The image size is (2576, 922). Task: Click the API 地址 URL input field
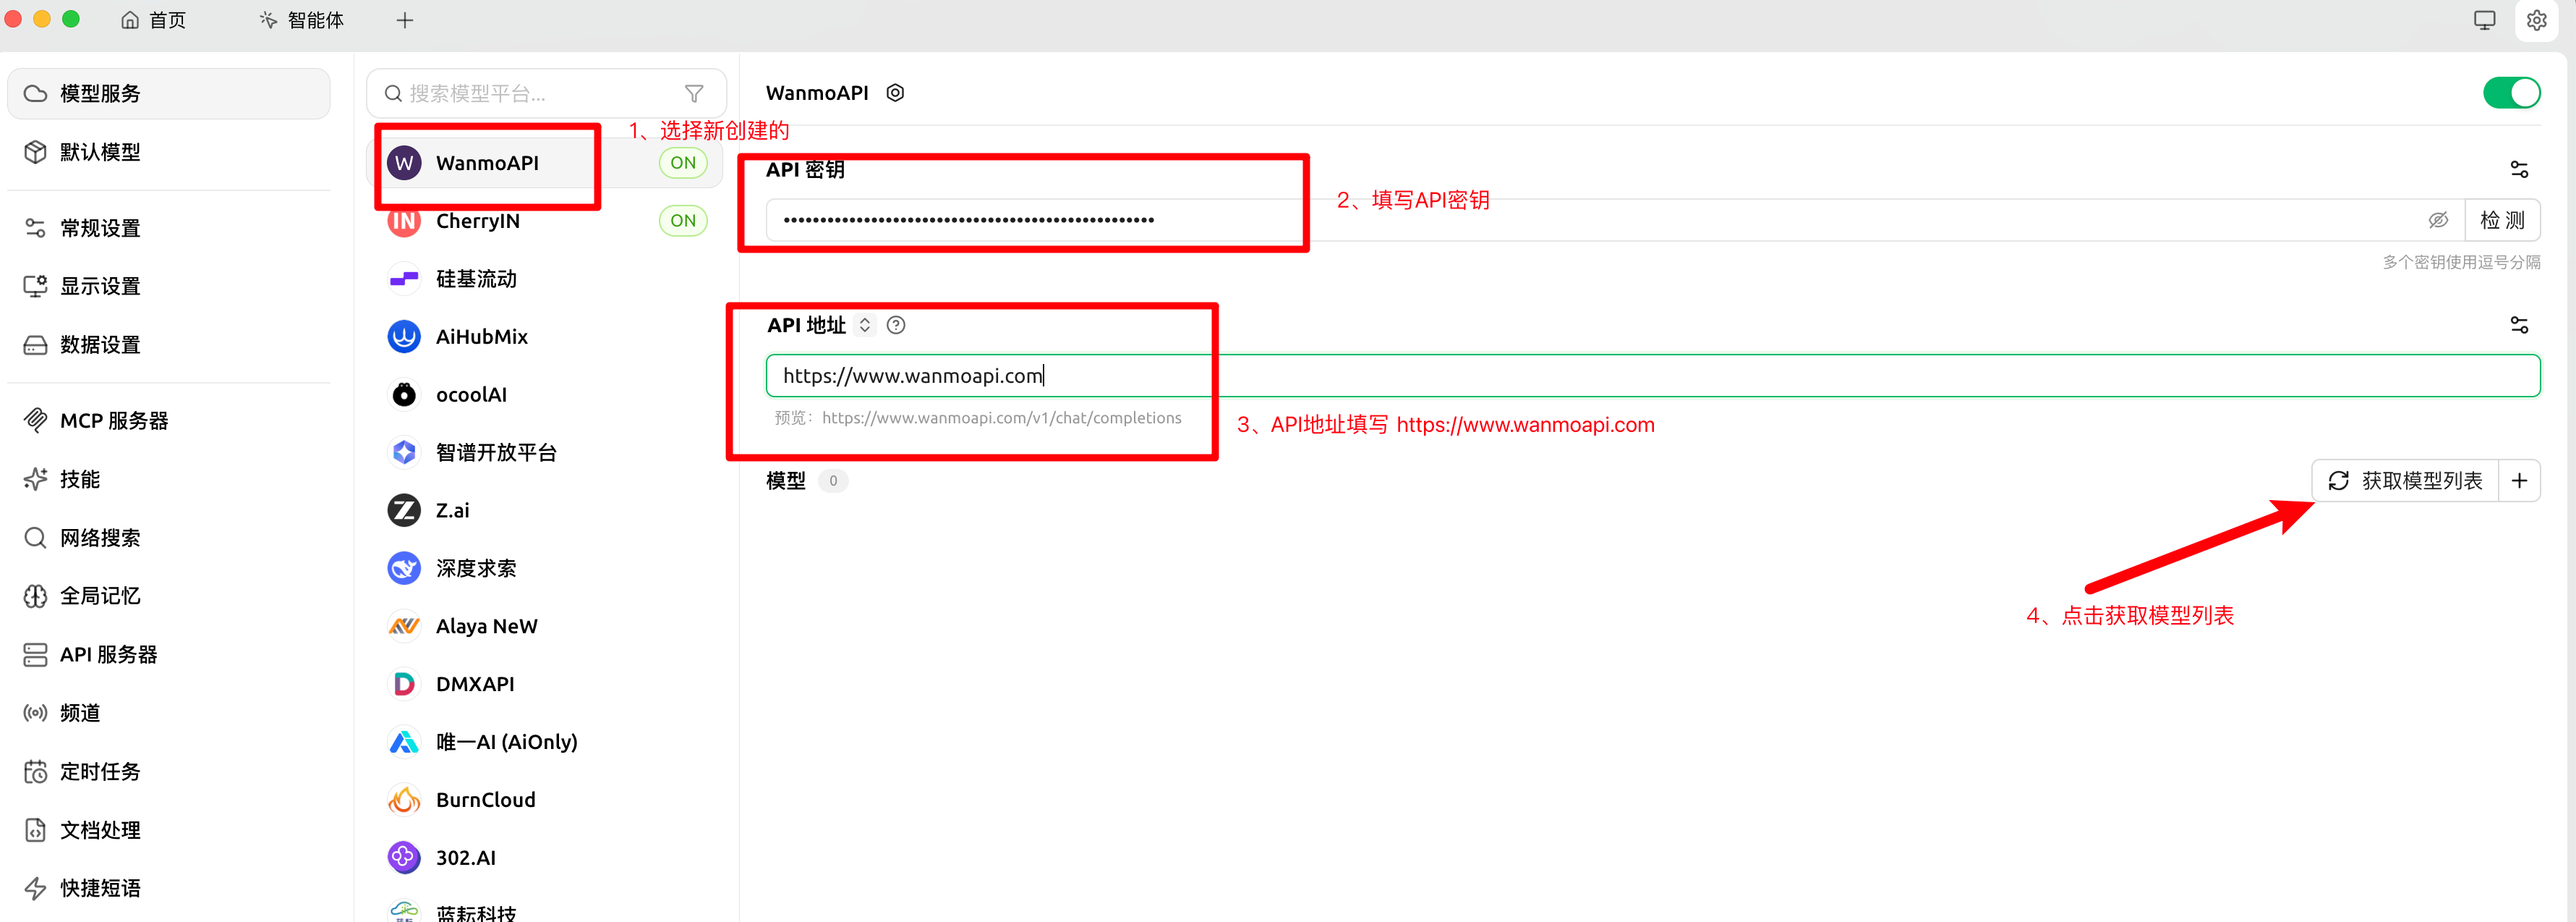[1653, 376]
